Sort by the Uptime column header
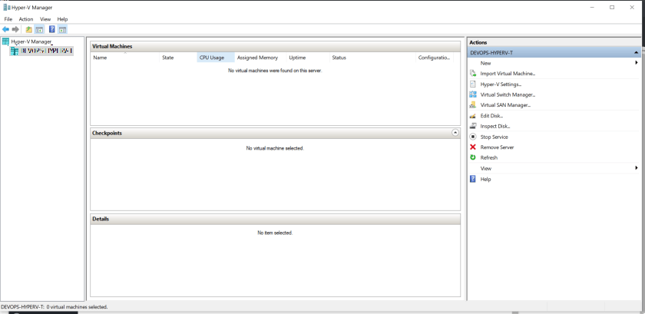This screenshot has height=314, width=645. (308, 58)
